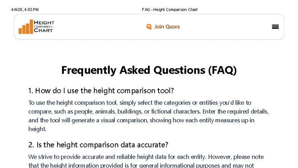Click the Frequently Asked Questions (FAQ) heading
298x168 pixels.
coord(149,70)
